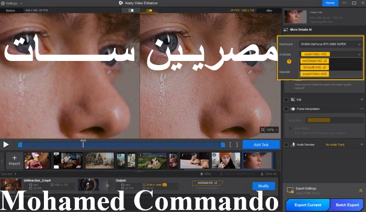This screenshot has width=366, height=212.
Task: Open the zoom magnifier 137% control
Action: [268, 130]
